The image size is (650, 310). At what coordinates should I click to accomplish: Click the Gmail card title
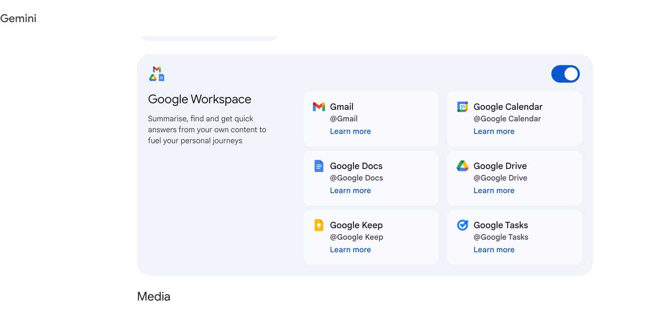pos(342,107)
